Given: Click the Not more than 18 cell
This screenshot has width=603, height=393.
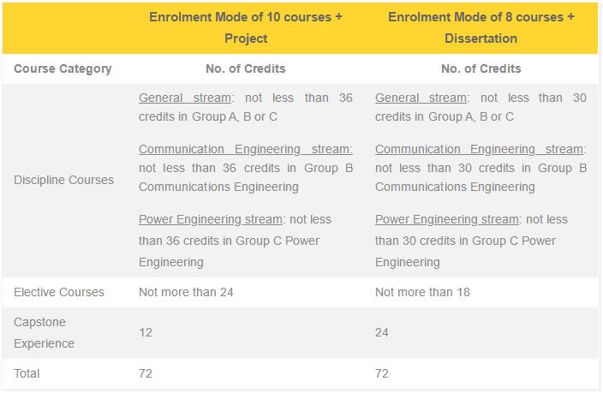Looking at the screenshot, I should click(x=422, y=292).
